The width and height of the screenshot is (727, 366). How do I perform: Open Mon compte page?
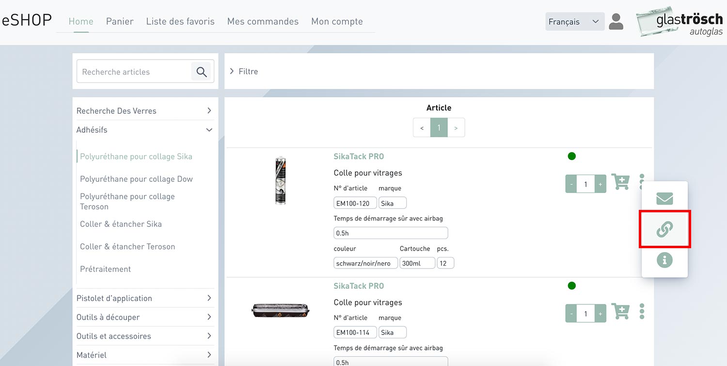coord(337,21)
